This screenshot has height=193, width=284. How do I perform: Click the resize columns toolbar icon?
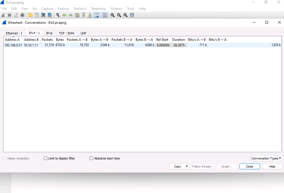point(132,15)
